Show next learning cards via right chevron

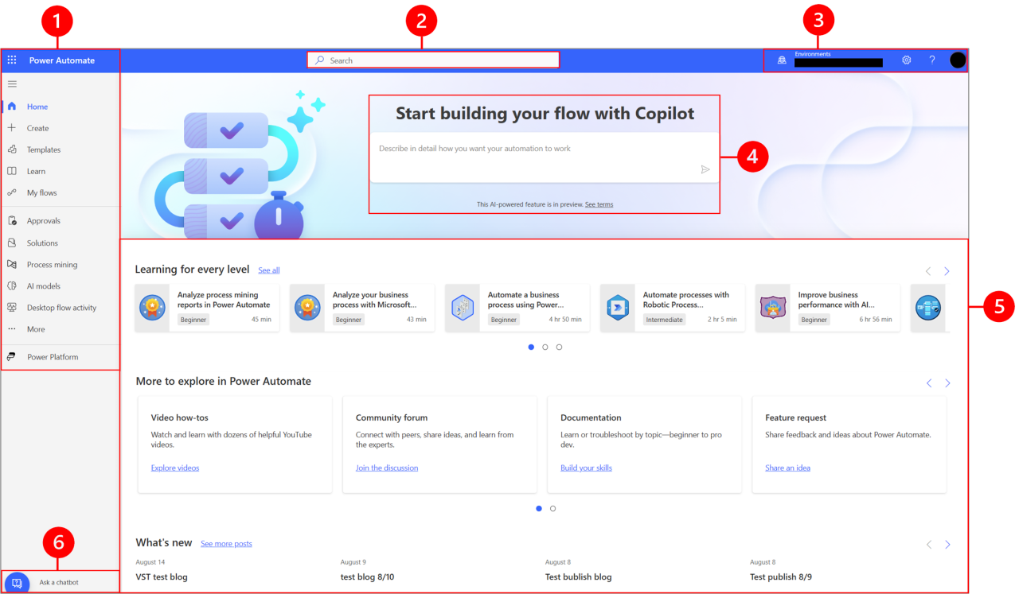(947, 270)
